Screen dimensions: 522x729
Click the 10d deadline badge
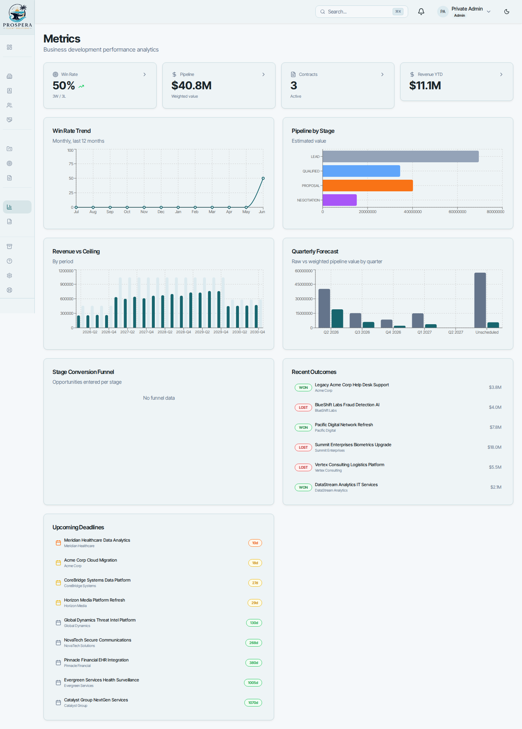pyautogui.click(x=255, y=543)
